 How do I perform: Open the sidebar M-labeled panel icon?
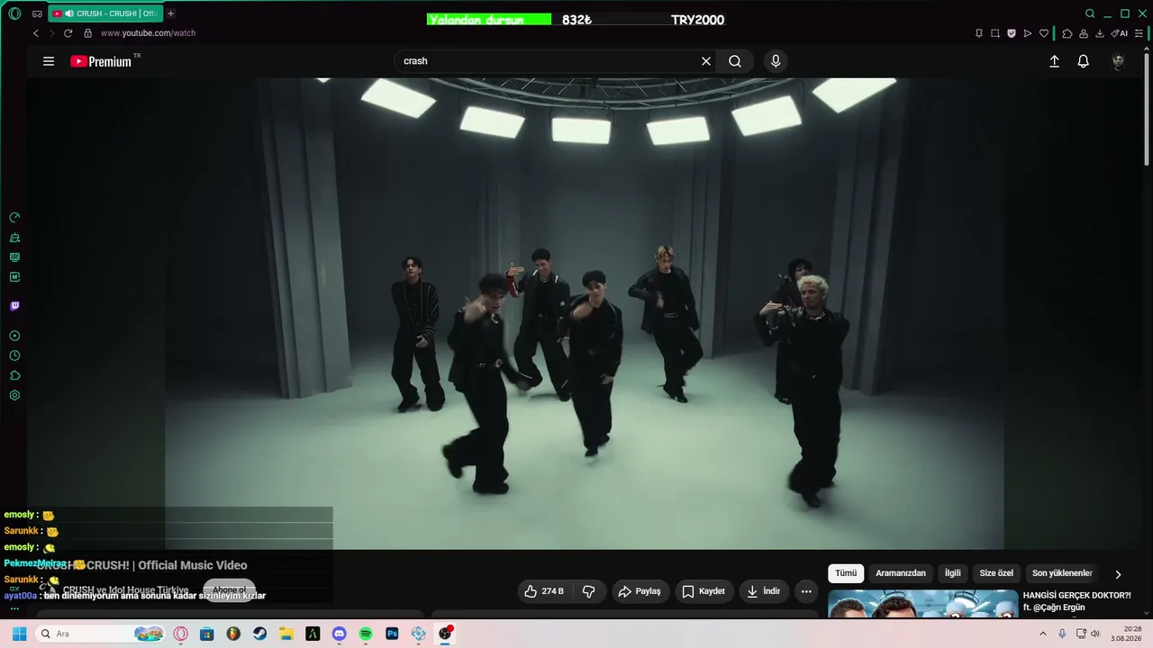14,277
